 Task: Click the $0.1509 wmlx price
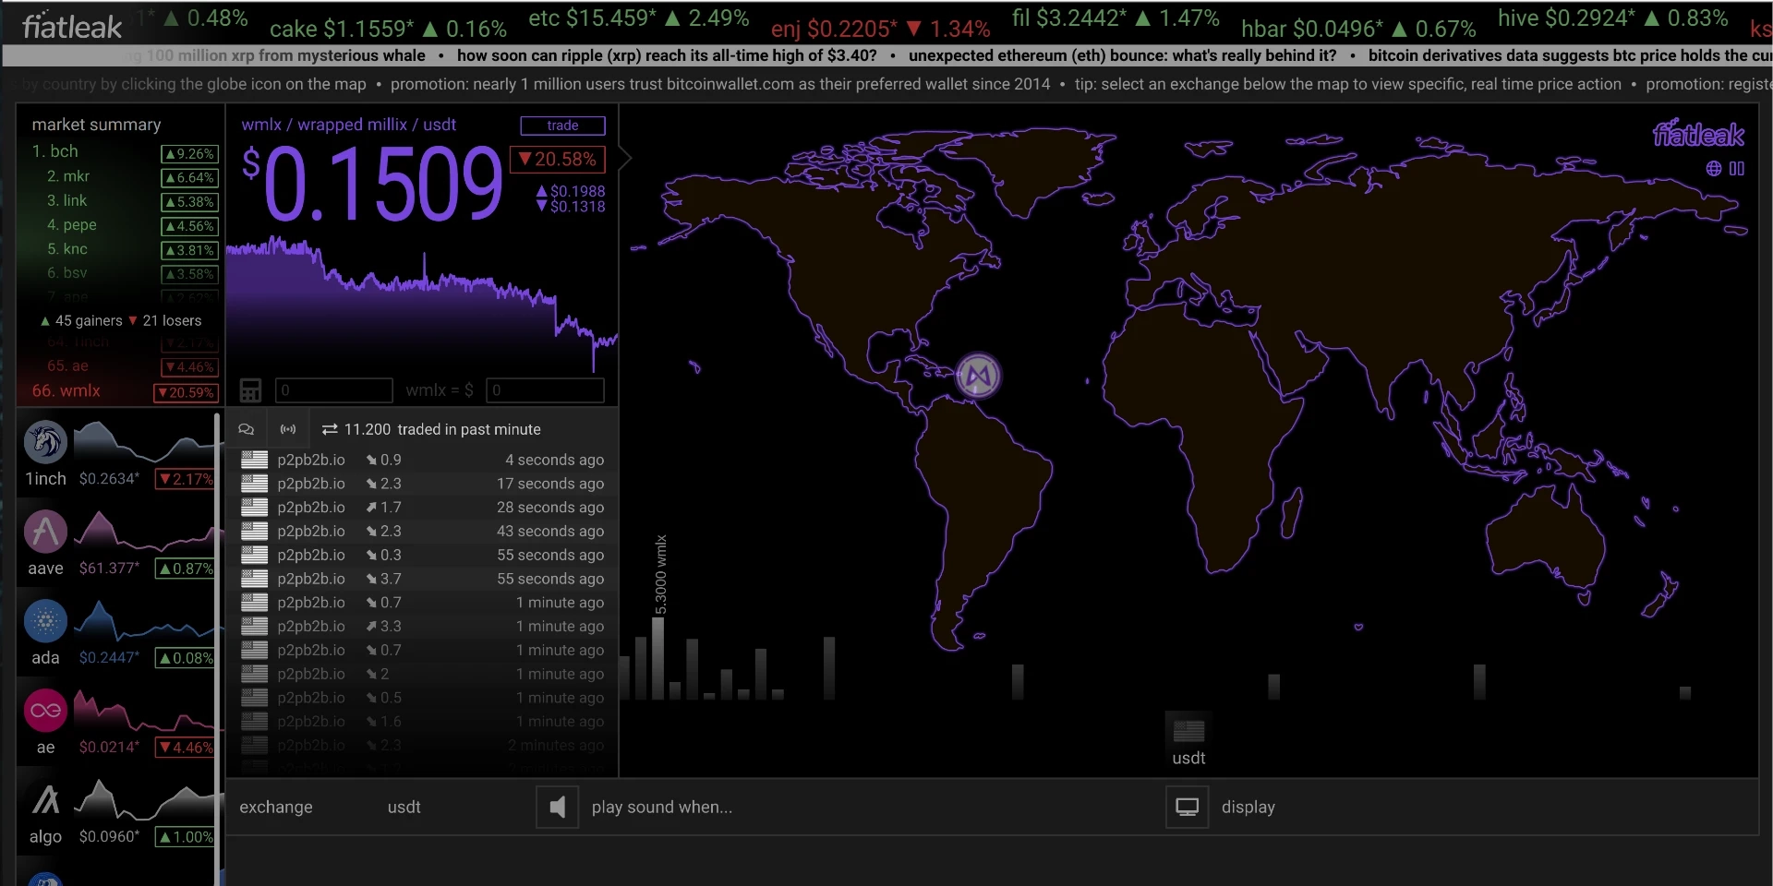373,185
